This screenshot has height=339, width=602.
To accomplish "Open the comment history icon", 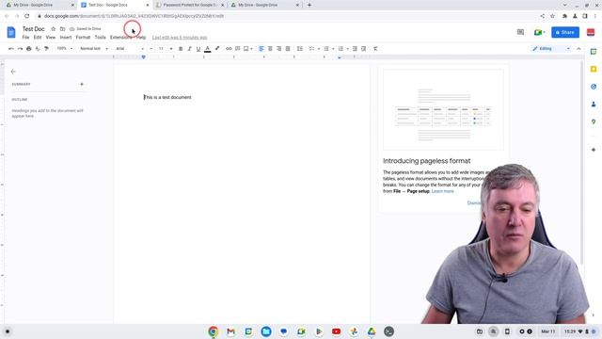I will [520, 32].
